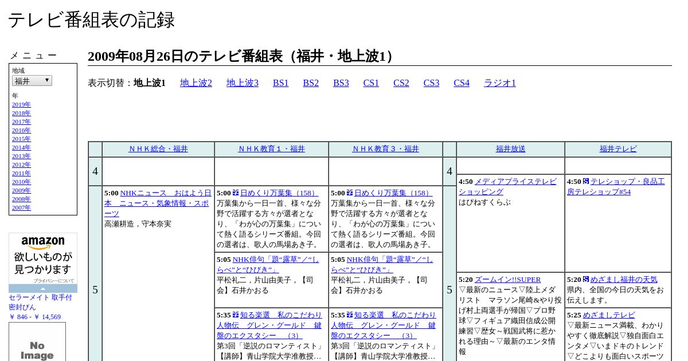Screen dimensions: 688x361
Task: Open the 2008年 archive link
Action: click(21, 199)
